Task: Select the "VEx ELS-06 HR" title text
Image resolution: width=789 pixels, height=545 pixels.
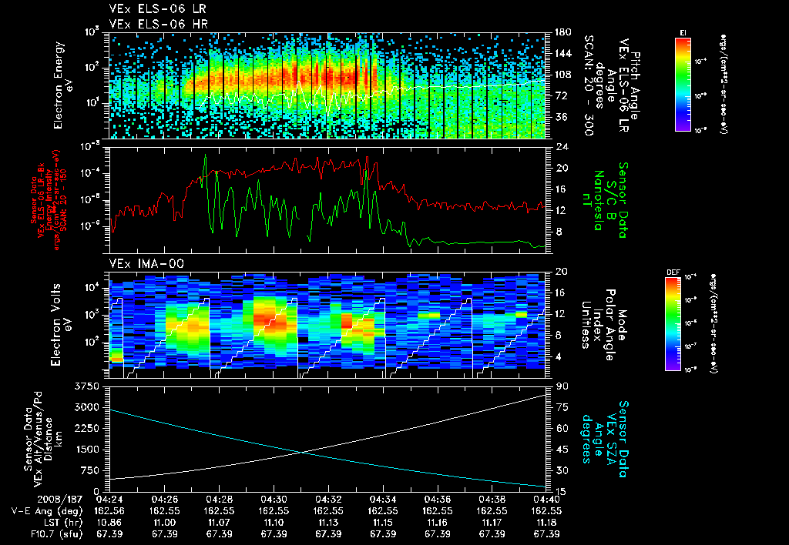Action: [x=158, y=24]
